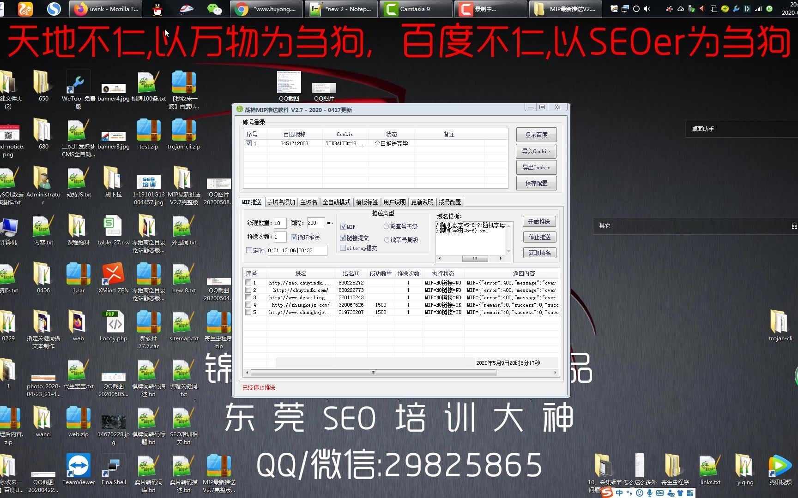The image size is (798, 498).
Task: Click the 登录百度 login button
Action: 536,135
